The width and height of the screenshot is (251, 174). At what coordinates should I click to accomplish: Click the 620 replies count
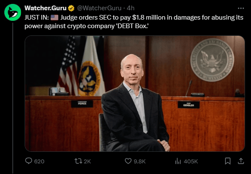(39, 161)
